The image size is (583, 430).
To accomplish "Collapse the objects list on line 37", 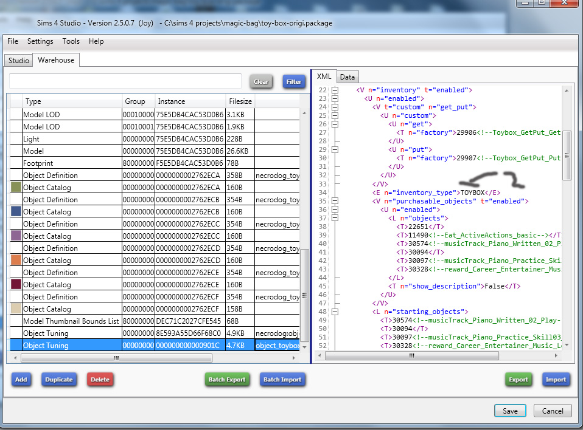I will pyautogui.click(x=335, y=218).
